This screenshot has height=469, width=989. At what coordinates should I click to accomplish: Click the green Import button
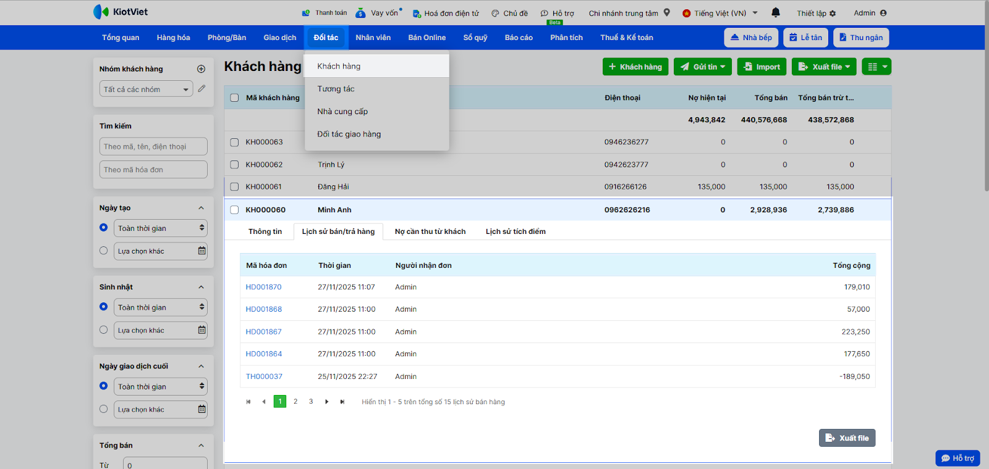coord(762,67)
